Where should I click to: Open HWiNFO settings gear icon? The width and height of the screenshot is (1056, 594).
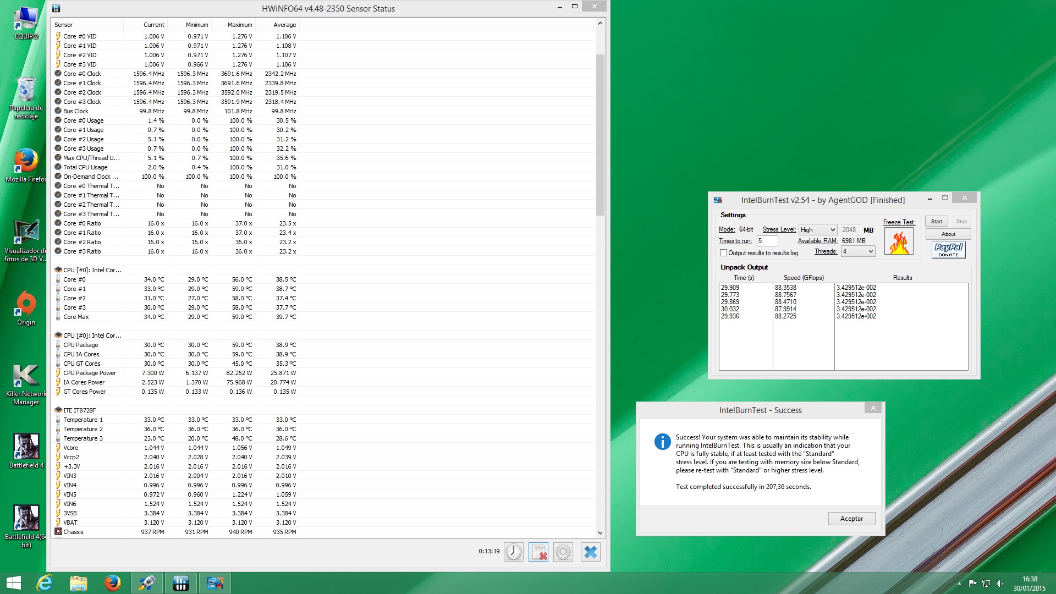[563, 552]
